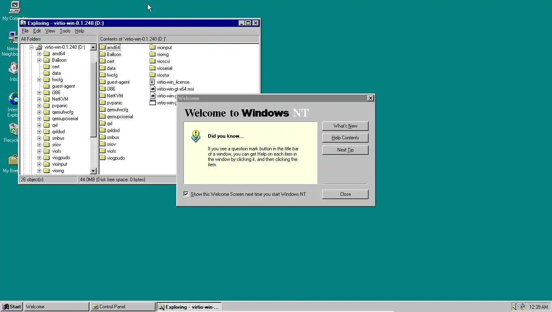Screen dimensions: 552x312
Task: Switch to Welcome taskbar button
Action: click(x=56, y=307)
